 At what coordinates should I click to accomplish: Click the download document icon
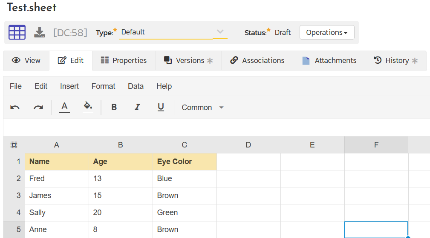click(x=40, y=32)
